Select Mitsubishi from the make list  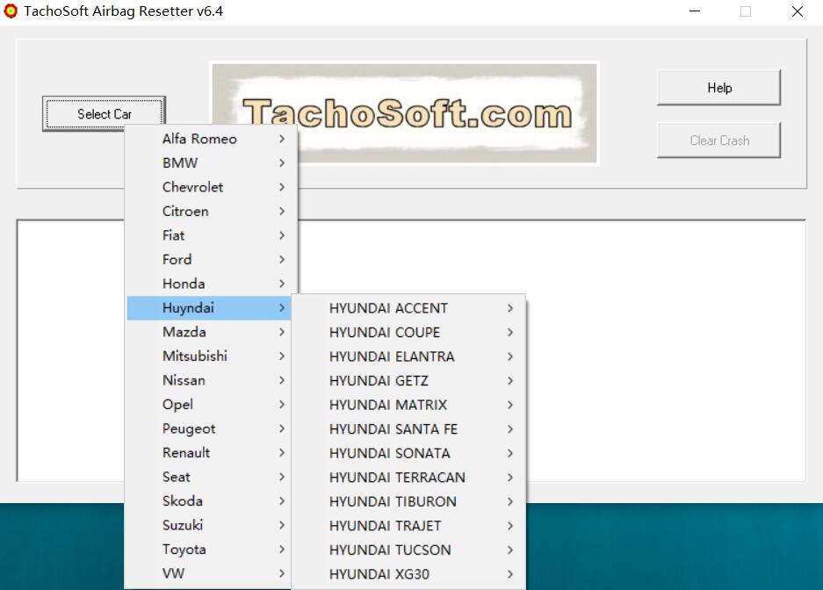209,356
